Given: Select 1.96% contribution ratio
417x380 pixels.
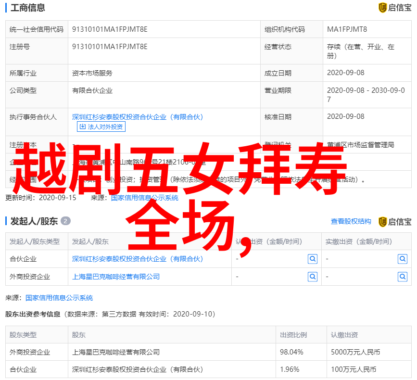Looking at the screenshot, I should (x=290, y=369).
